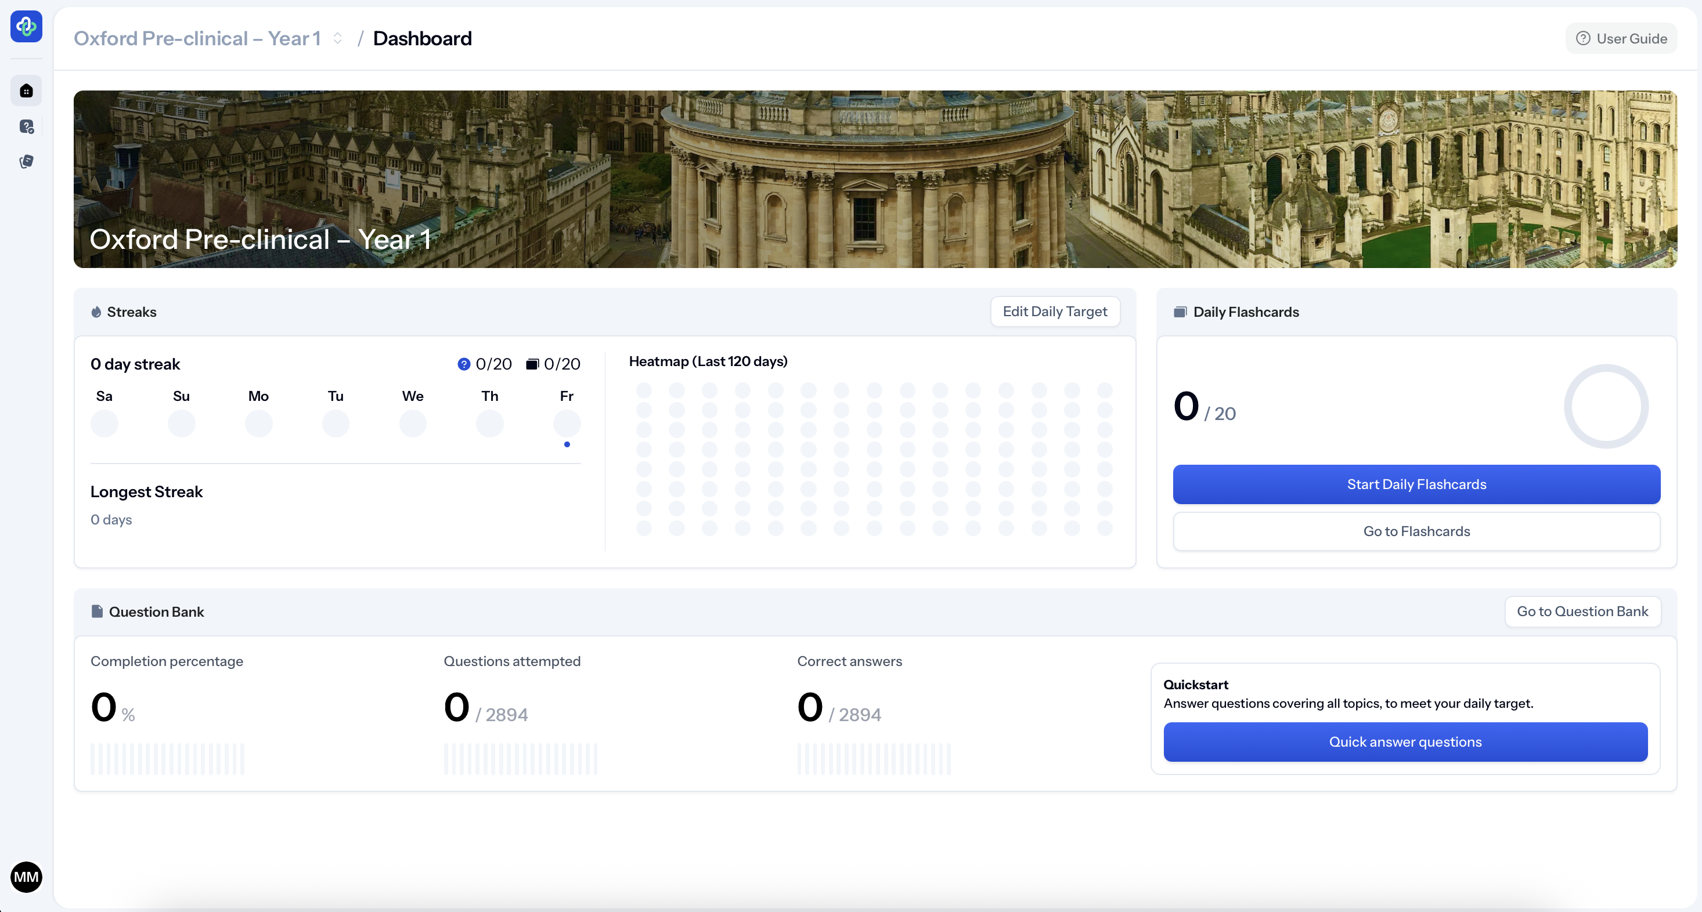Viewport: 1702px width, 912px height.
Task: Open Go to Question Bank
Action: click(1582, 611)
